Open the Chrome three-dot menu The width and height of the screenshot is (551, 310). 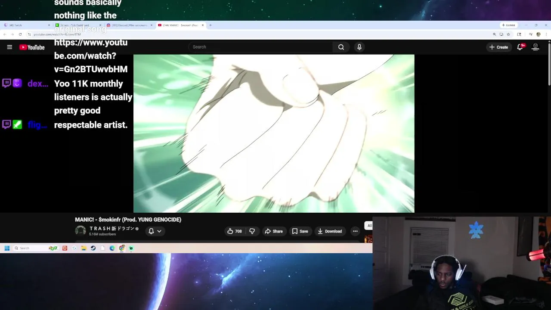pyautogui.click(x=546, y=34)
